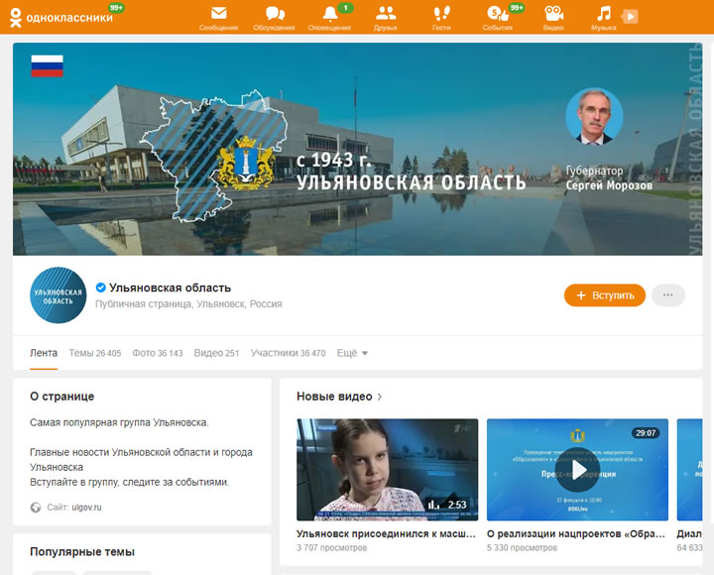The height and width of the screenshot is (575, 714).
Task: Switch to Темы 26 405 tab
Action: click(x=95, y=353)
